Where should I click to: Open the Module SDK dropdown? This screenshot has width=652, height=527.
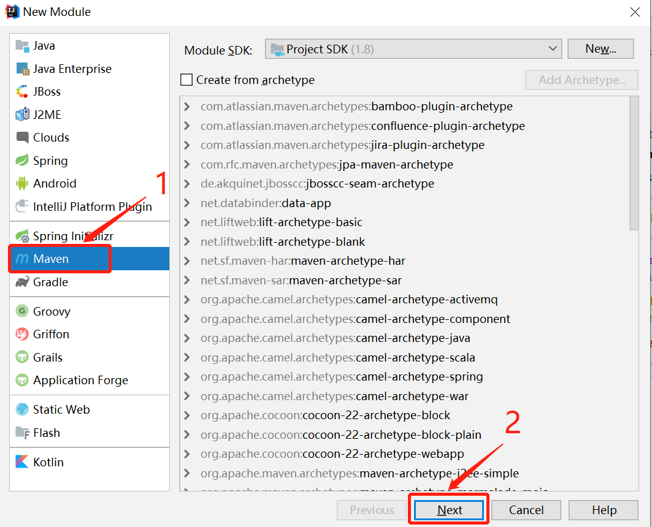pyautogui.click(x=413, y=49)
